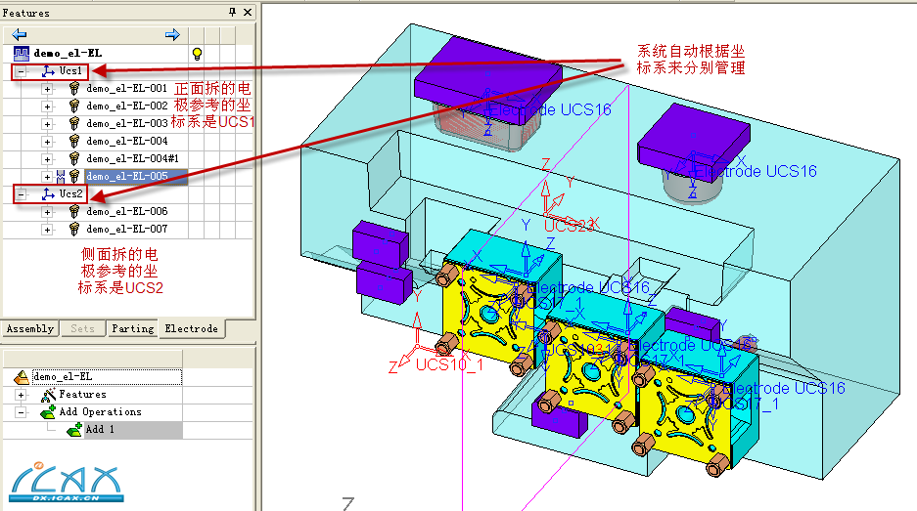
Task: Expand demo_el-EL-006 electrode node
Action: [47, 211]
